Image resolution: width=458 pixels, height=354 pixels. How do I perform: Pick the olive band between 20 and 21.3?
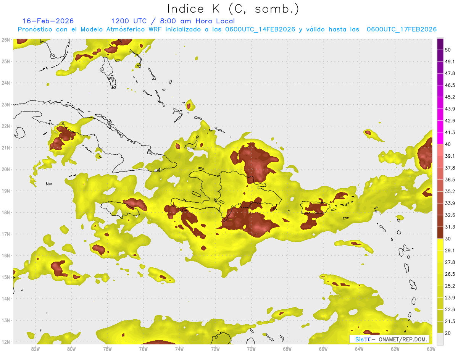point(440,327)
